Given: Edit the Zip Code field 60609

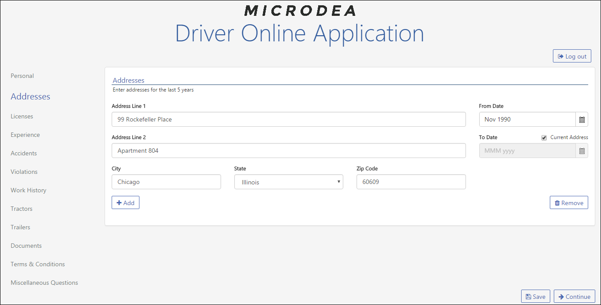Looking at the screenshot, I should pos(411,182).
